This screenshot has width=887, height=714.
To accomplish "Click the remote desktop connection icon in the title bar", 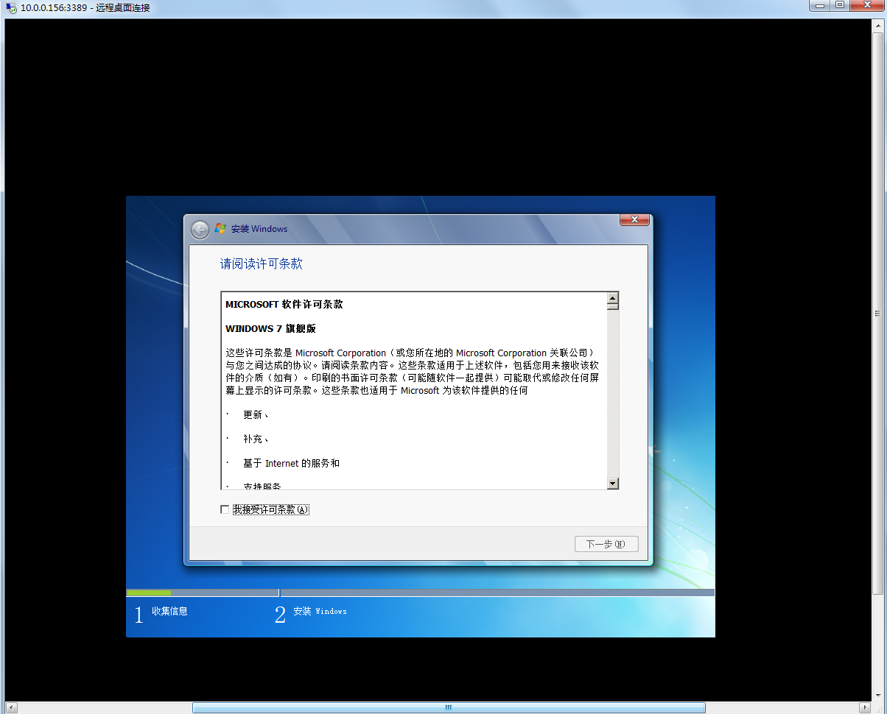I will click(x=11, y=7).
